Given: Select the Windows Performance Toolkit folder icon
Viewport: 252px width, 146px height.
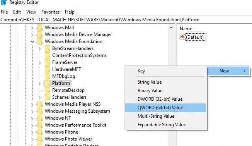Looking at the screenshot, I should pyautogui.click(x=40, y=125).
